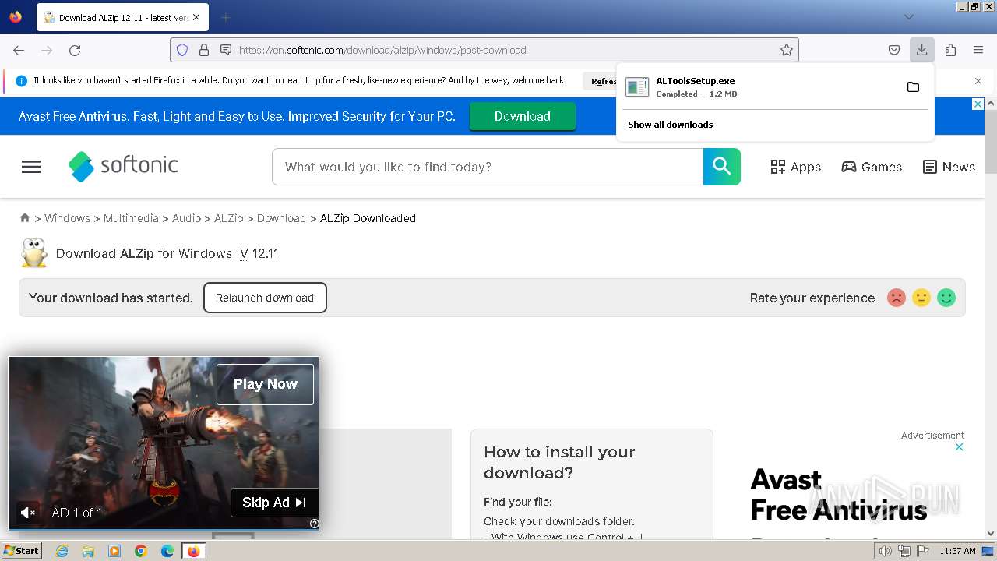Click the 11:37 AM system clock
This screenshot has height=561, width=997.
[957, 551]
